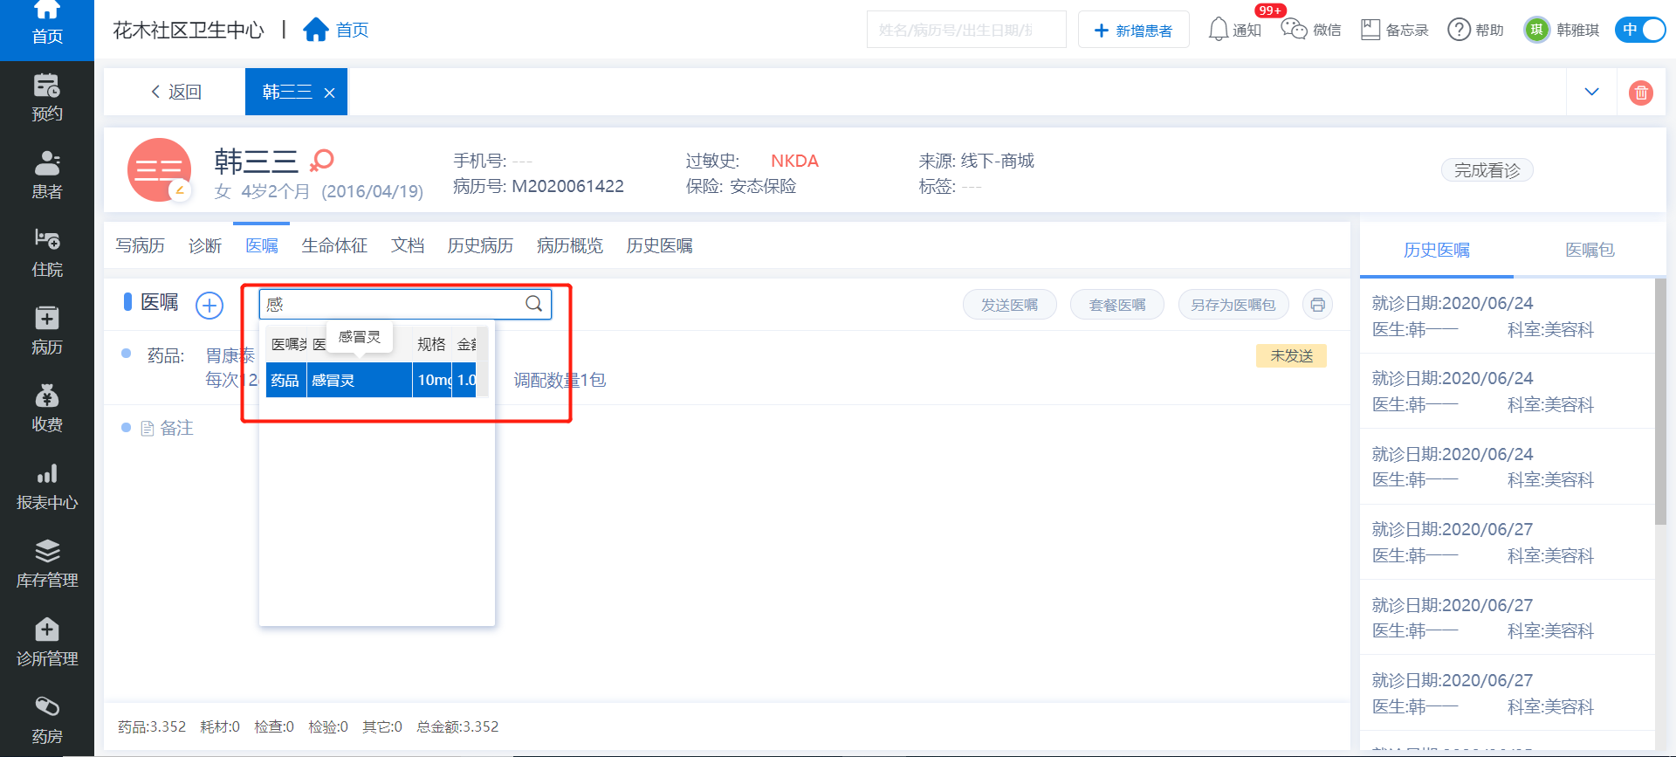1676x757 pixels.
Task: Click the red trash delete icon
Action: [1641, 93]
